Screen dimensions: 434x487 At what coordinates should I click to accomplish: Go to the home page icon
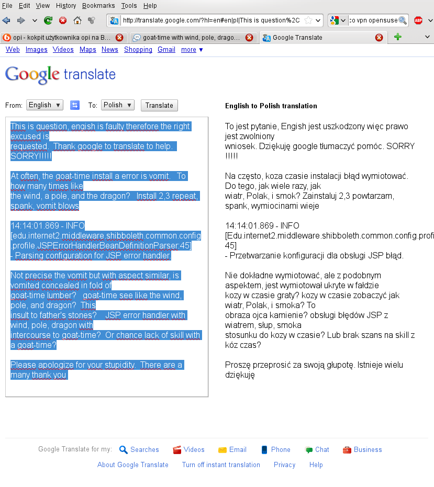(x=77, y=20)
